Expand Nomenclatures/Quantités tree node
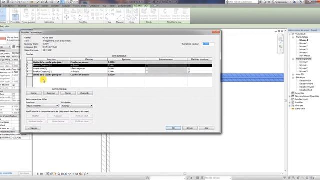Screen dimensions: 320x180 (x=290, y=96)
